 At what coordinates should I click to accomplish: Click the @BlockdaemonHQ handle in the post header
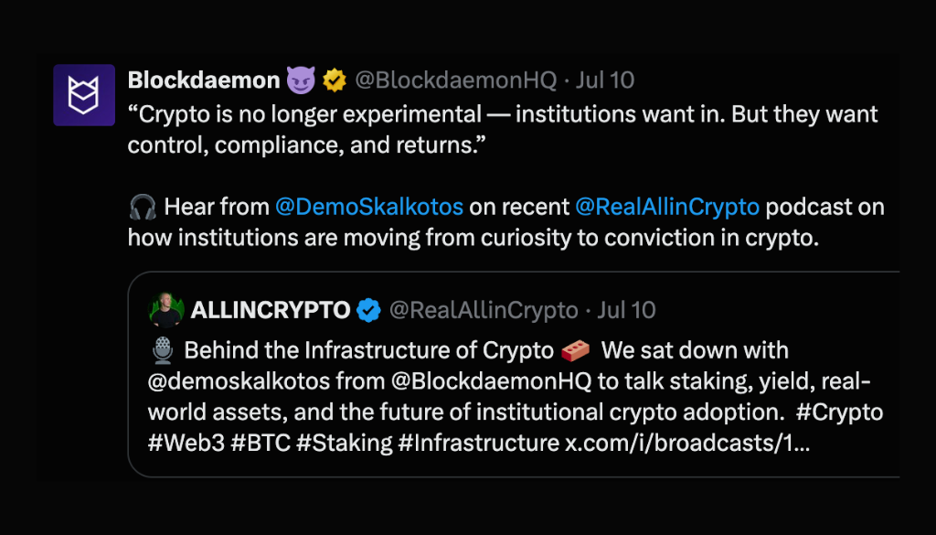tap(455, 80)
